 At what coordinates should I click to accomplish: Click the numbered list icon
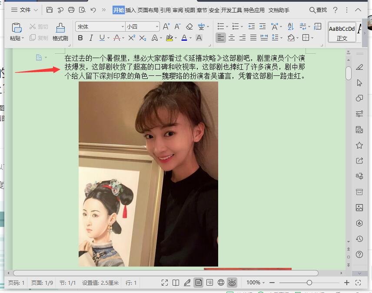(x=236, y=26)
